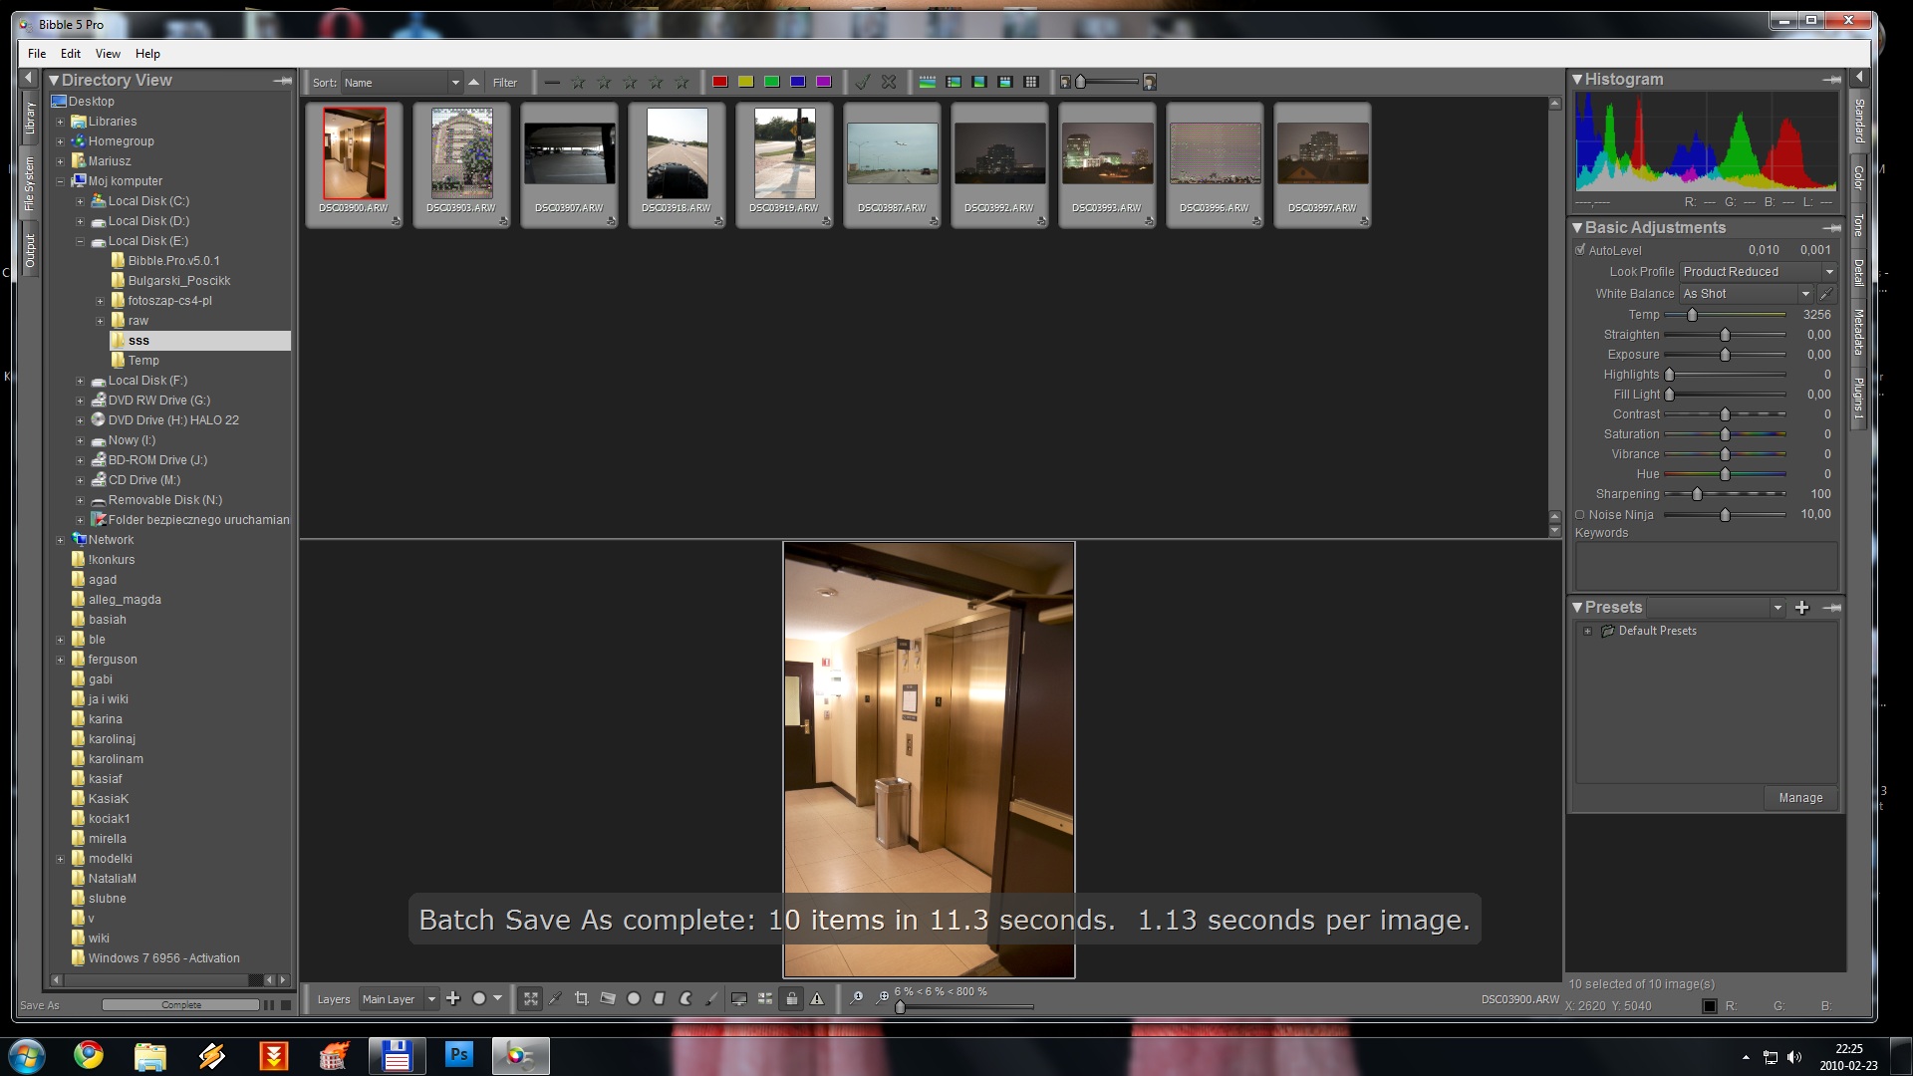The height and width of the screenshot is (1076, 1913).
Task: Select the Crop tool in bottom toolbar
Action: pos(582,998)
